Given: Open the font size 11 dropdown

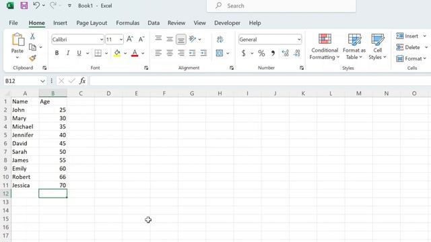Looking at the screenshot, I should coord(121,40).
